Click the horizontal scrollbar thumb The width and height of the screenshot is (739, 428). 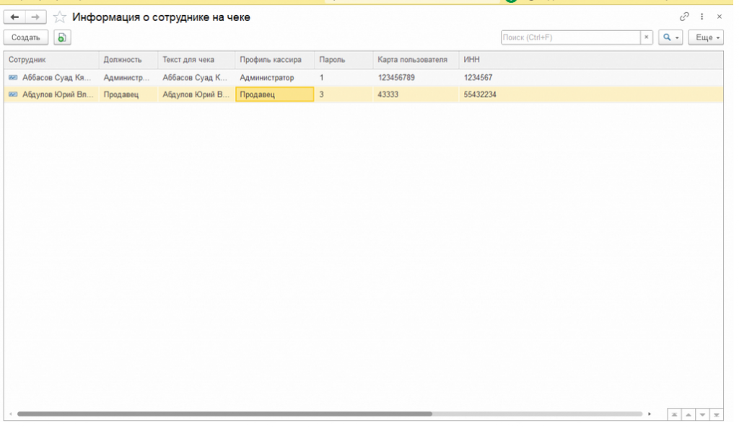point(225,414)
